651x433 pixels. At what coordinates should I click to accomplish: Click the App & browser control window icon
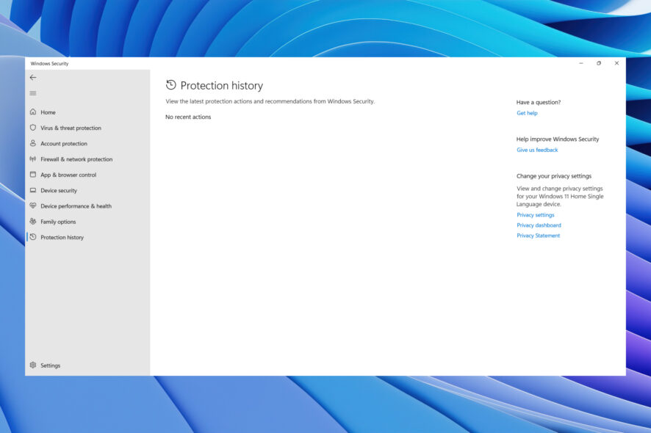click(x=33, y=175)
